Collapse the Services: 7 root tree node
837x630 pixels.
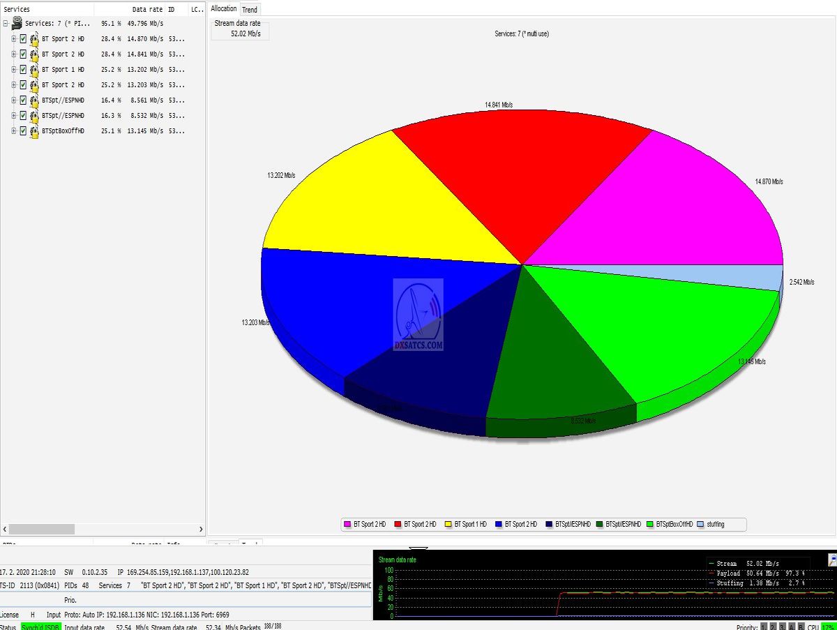(x=6, y=23)
